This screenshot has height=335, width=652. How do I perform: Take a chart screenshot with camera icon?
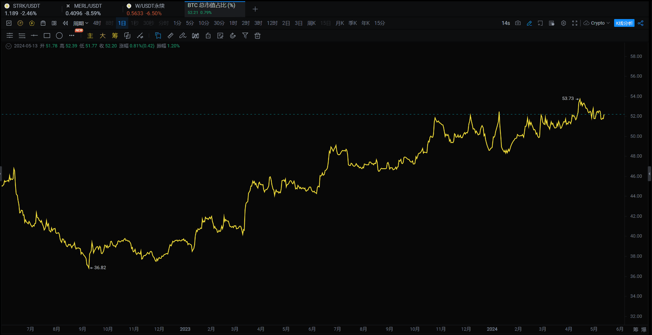[518, 23]
